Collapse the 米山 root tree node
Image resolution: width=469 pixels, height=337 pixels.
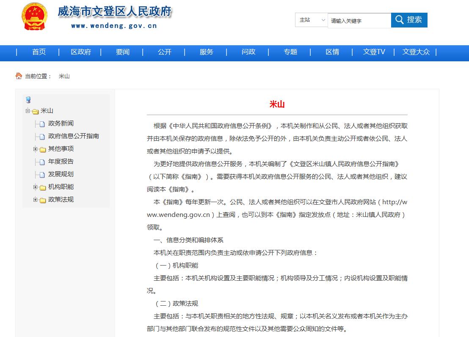(28, 111)
